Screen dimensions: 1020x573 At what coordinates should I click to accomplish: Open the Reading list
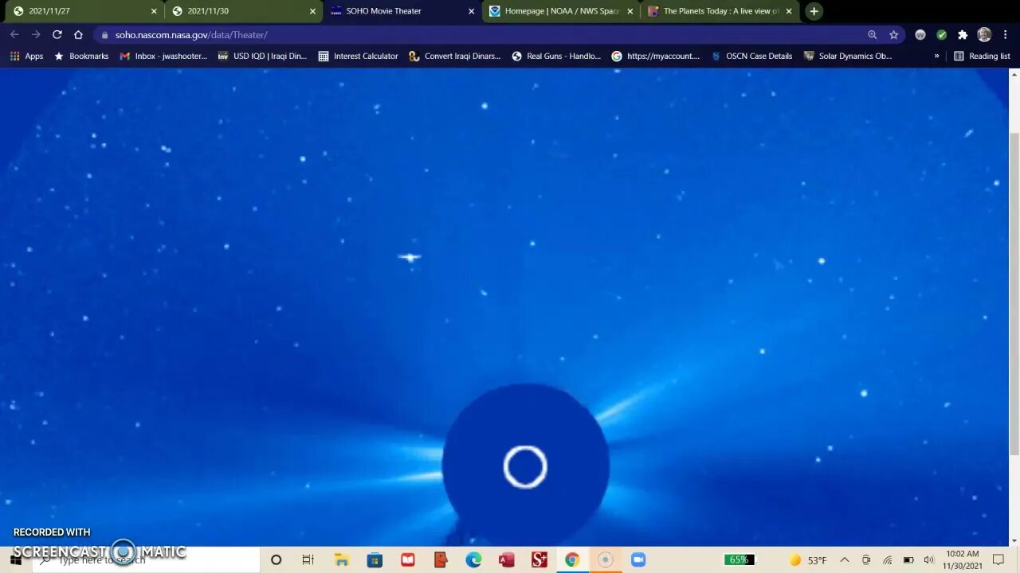pos(982,57)
